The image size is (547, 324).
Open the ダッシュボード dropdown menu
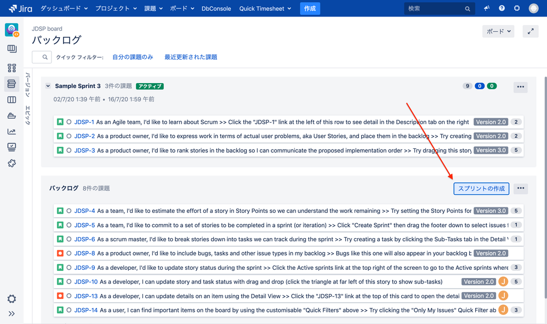(x=64, y=8)
